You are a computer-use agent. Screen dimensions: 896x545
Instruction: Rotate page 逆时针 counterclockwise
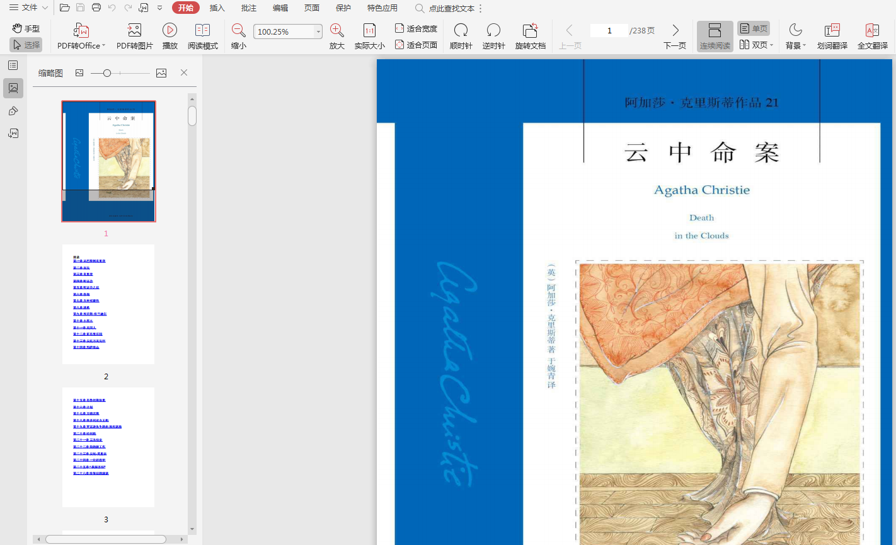coord(494,36)
